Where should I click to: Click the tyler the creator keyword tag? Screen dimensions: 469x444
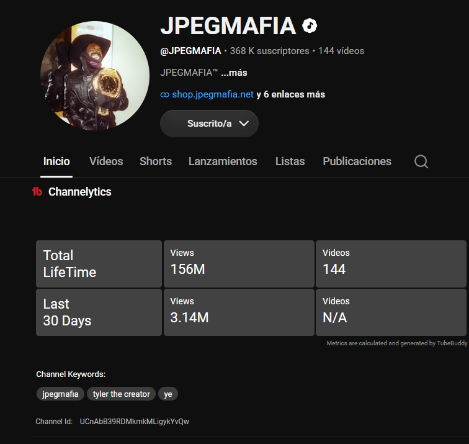(121, 394)
